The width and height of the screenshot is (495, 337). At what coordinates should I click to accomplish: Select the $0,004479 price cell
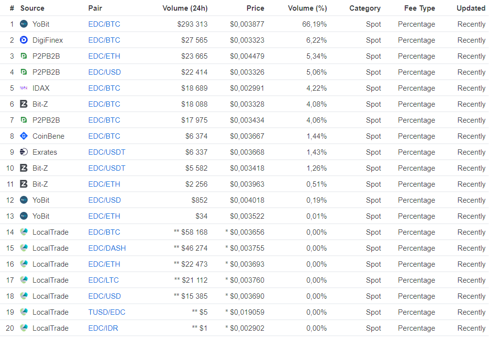click(247, 56)
